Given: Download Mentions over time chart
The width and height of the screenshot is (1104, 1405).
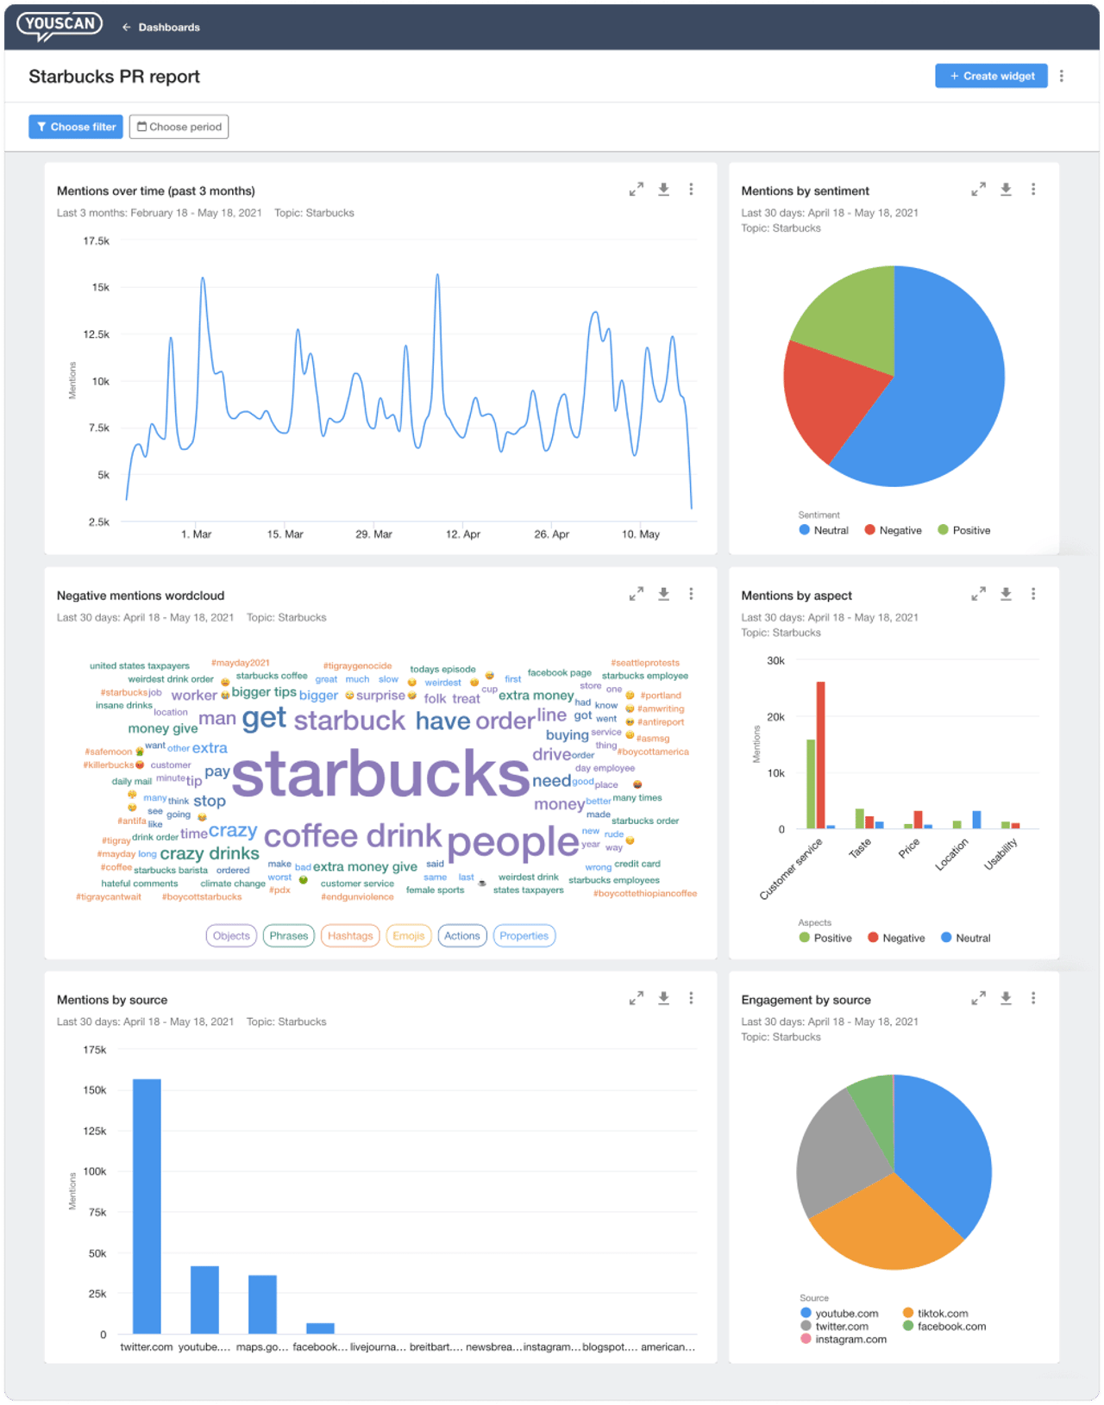Looking at the screenshot, I should (x=664, y=190).
